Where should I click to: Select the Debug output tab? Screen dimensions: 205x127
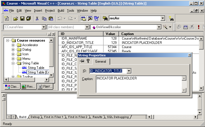coord(35,117)
